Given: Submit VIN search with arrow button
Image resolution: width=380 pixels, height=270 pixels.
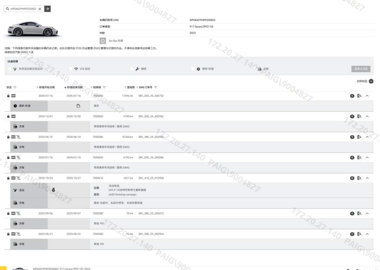Looking at the screenshot, I should 47,9.
